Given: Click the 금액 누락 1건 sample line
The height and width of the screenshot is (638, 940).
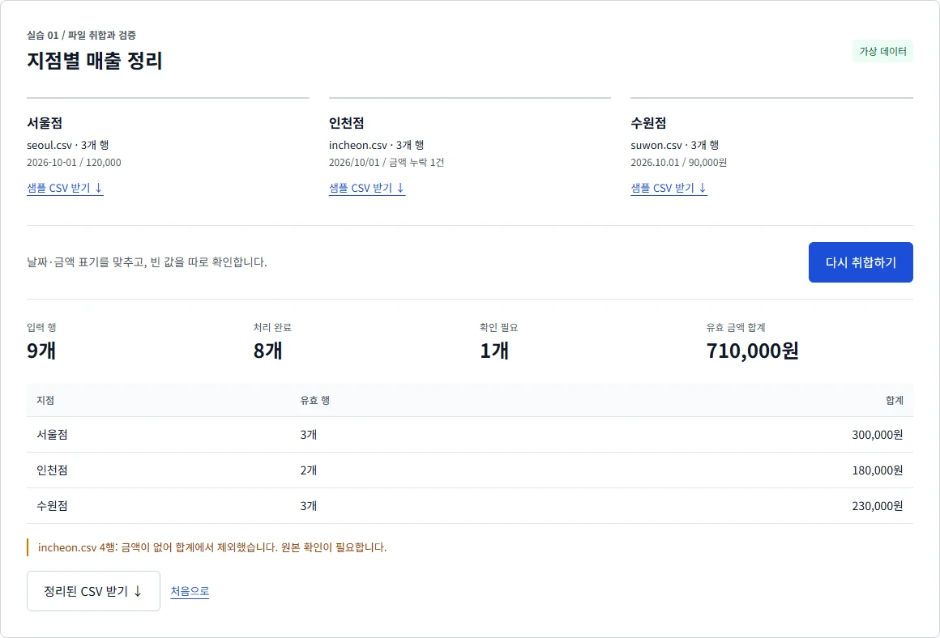Looking at the screenshot, I should [387, 163].
